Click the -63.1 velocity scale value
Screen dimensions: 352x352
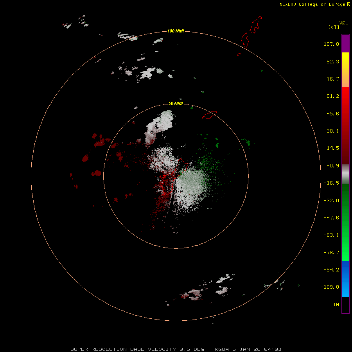331,235
